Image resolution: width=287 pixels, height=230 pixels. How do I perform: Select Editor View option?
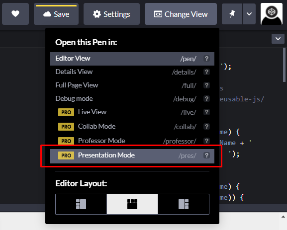pyautogui.click(x=132, y=59)
